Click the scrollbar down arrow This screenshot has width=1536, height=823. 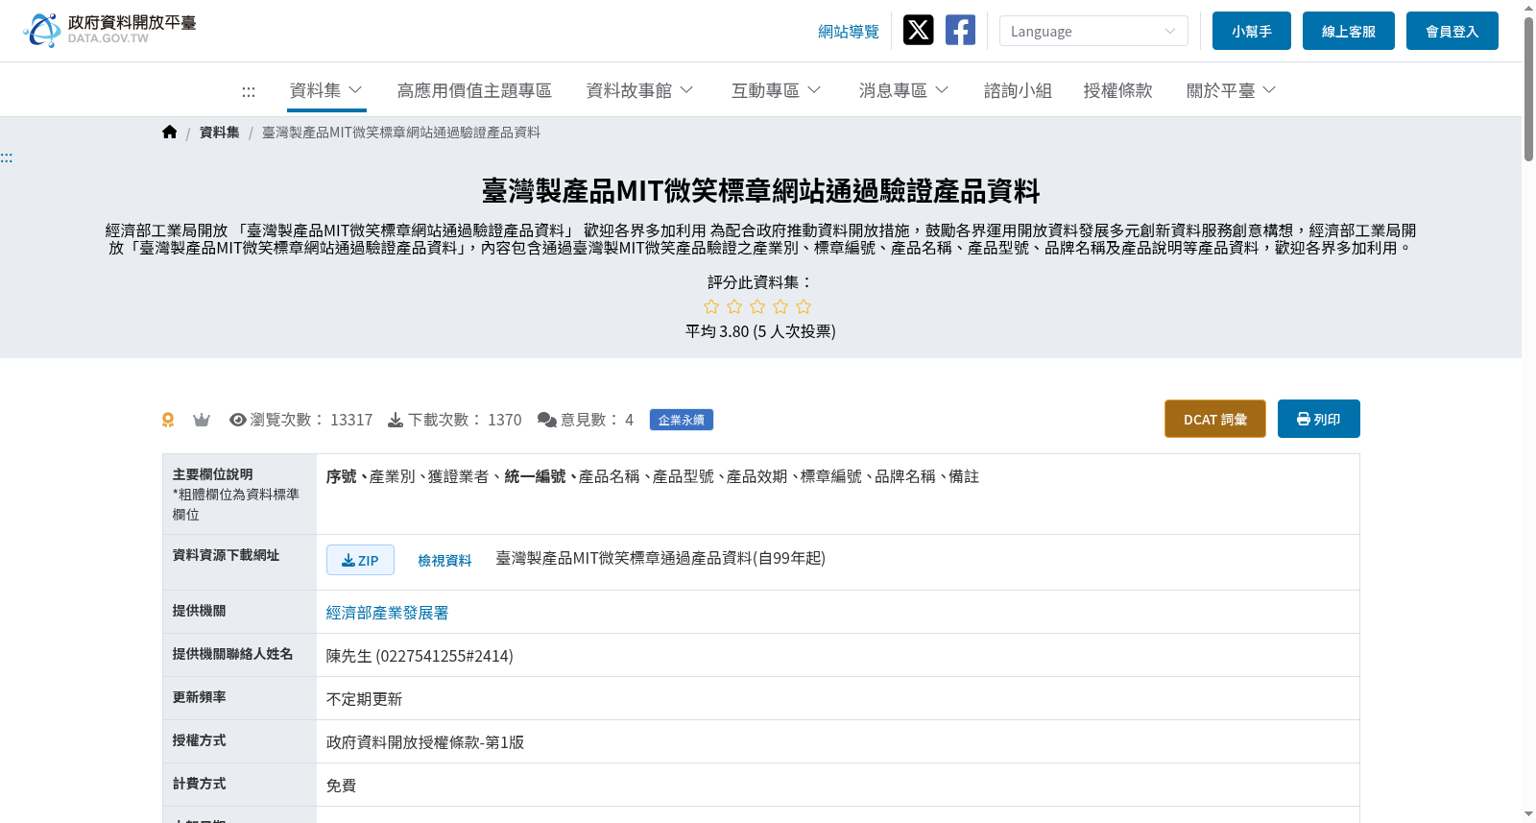pyautogui.click(x=1528, y=814)
